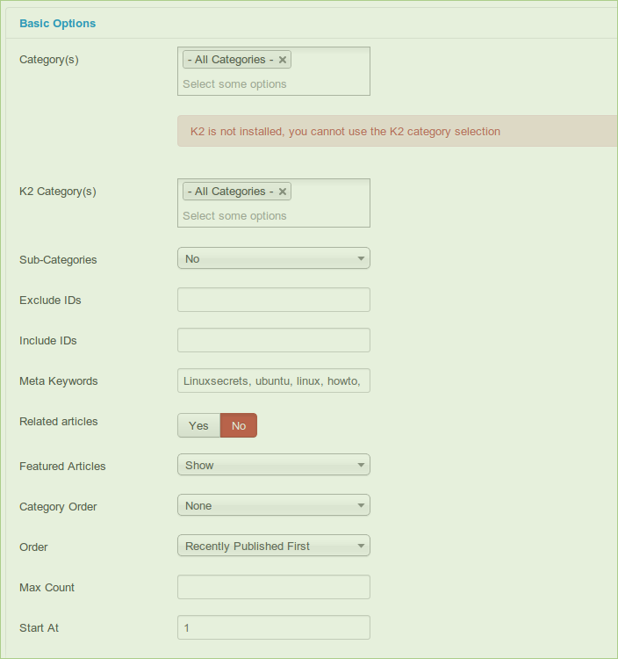
Task: Click the Order dropdown arrow icon
Action: (361, 547)
